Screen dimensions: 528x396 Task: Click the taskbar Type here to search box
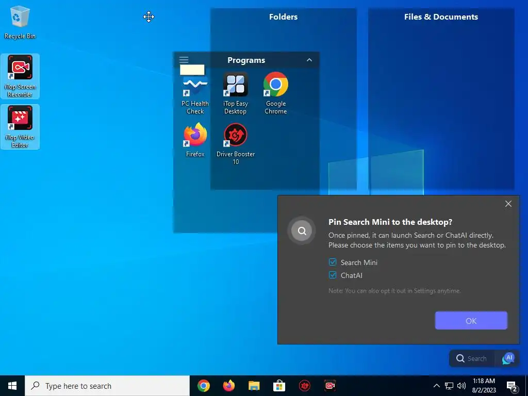pos(107,386)
